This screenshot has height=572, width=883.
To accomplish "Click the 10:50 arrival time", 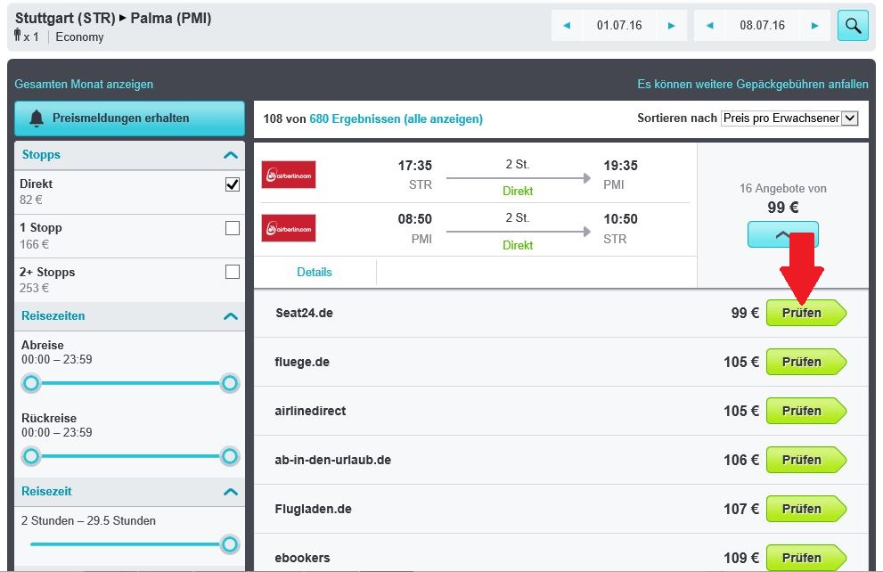I will [620, 219].
